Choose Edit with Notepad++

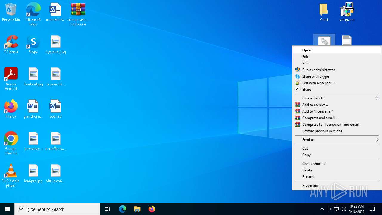337,83
